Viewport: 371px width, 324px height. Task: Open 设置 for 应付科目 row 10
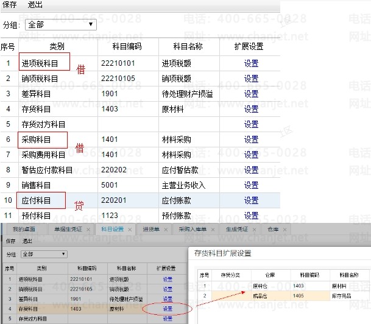(251, 200)
